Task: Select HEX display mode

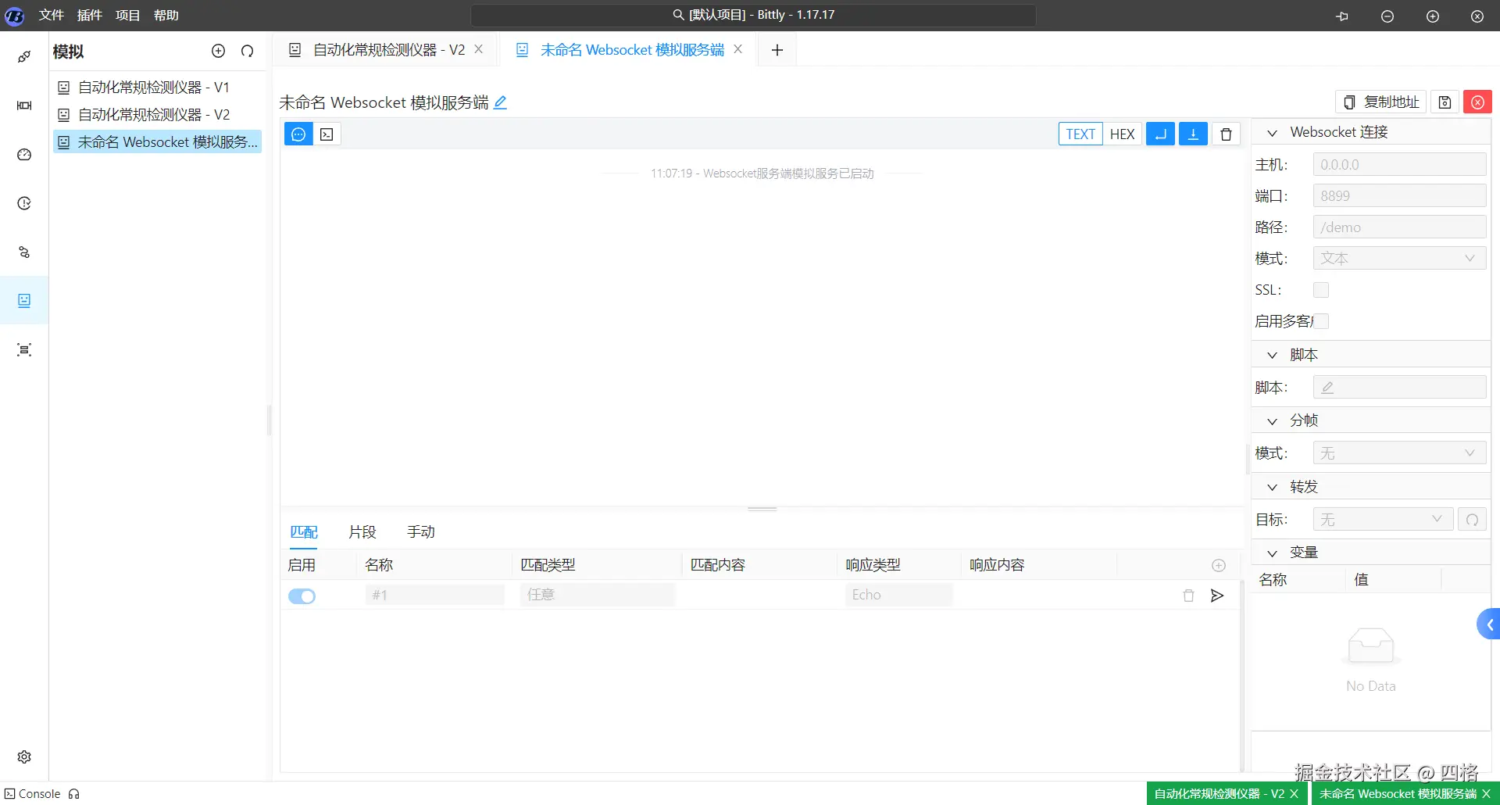Action: pyautogui.click(x=1122, y=134)
